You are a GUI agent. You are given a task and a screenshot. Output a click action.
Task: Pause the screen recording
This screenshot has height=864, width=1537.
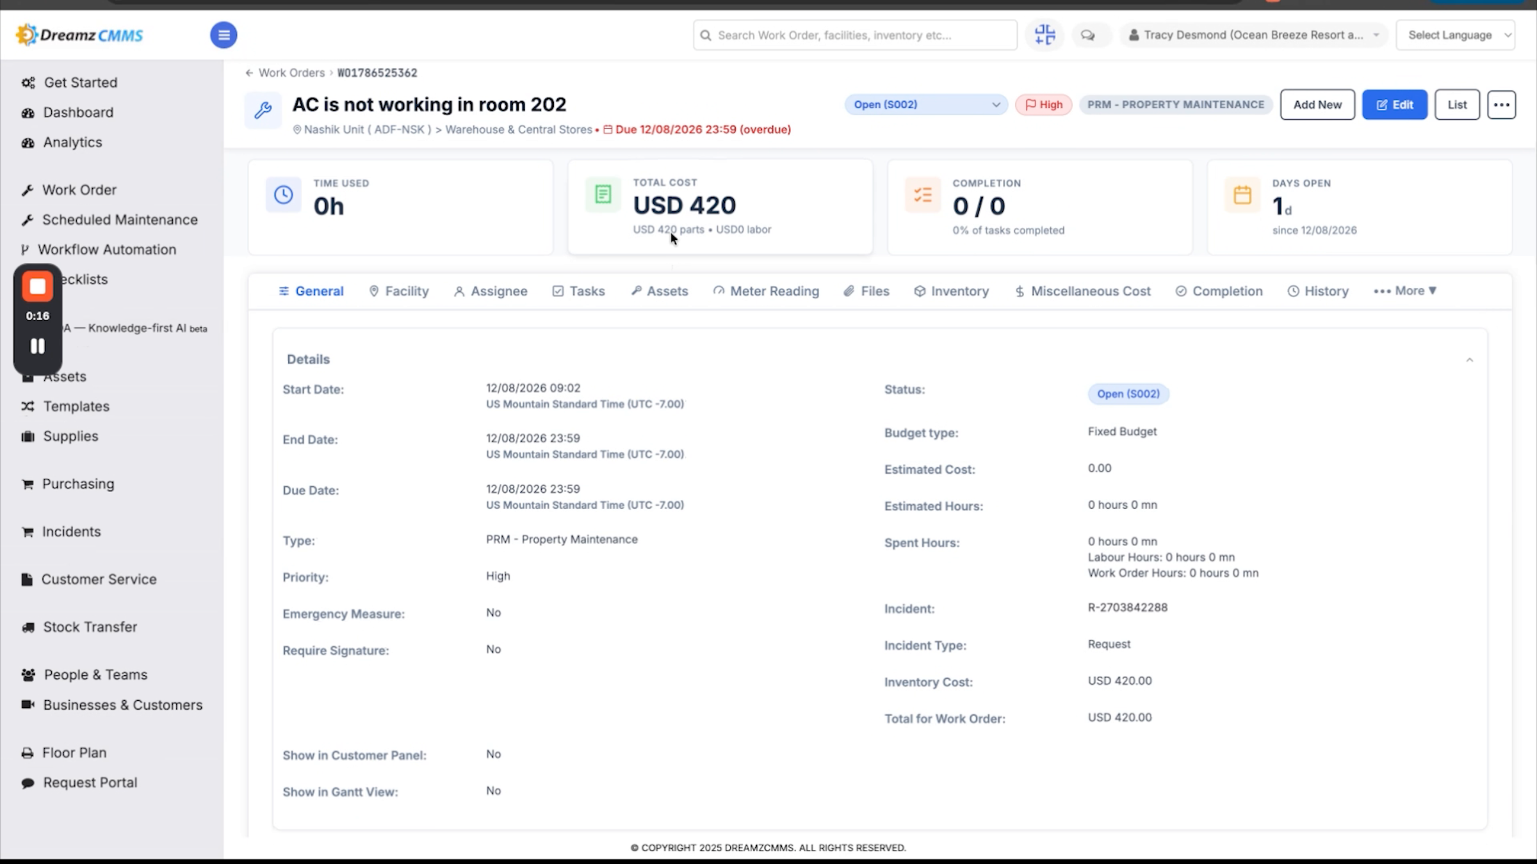(38, 346)
